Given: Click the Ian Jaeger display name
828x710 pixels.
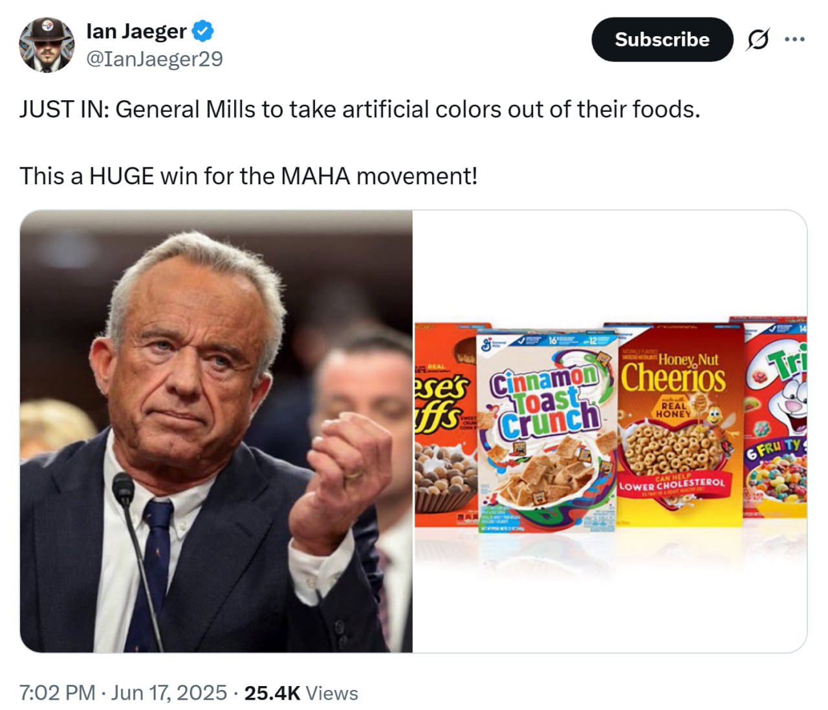Looking at the screenshot, I should pyautogui.click(x=136, y=30).
